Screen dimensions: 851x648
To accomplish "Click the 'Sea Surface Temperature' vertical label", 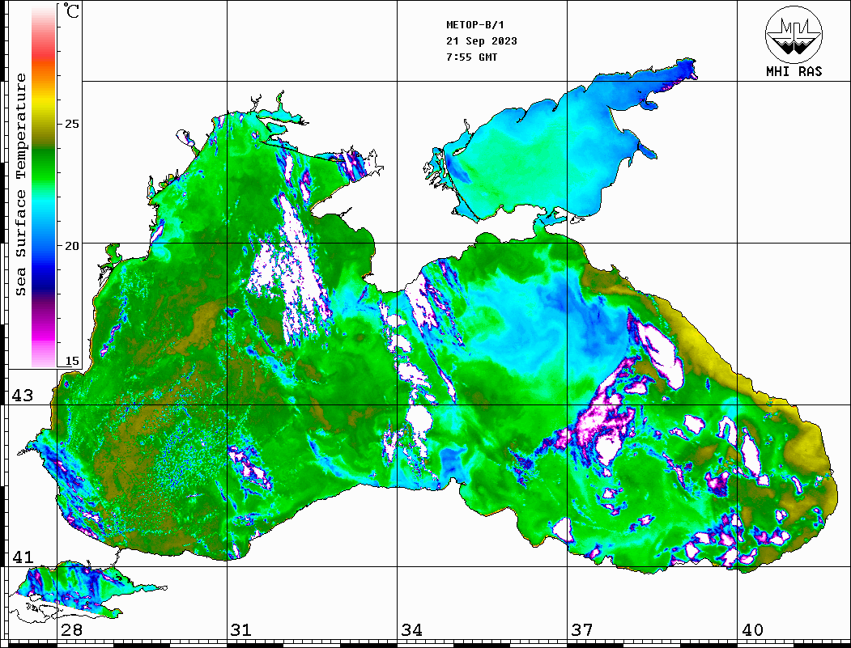I will pyautogui.click(x=20, y=185).
